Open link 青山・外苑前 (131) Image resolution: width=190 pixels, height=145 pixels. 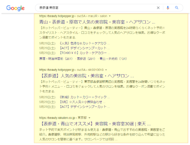(113, 59)
